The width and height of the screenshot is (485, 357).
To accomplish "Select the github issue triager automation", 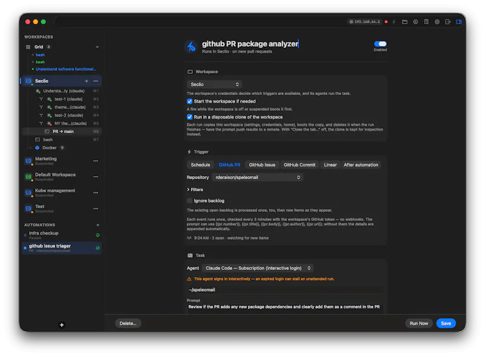I will (62, 248).
